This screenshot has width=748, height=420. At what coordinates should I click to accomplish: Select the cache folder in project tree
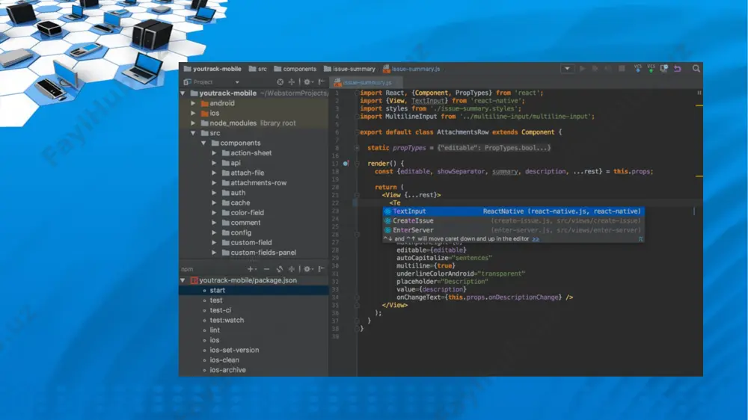[x=240, y=203]
